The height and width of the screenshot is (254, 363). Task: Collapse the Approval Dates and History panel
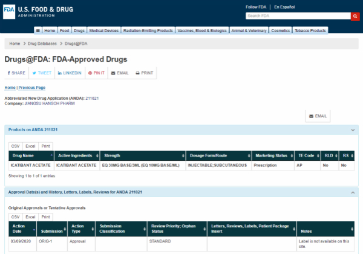353,192
